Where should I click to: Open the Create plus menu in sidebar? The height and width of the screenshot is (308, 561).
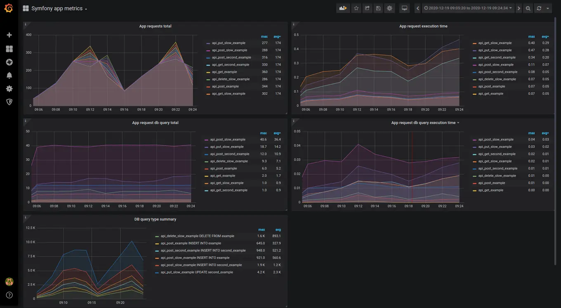point(9,35)
